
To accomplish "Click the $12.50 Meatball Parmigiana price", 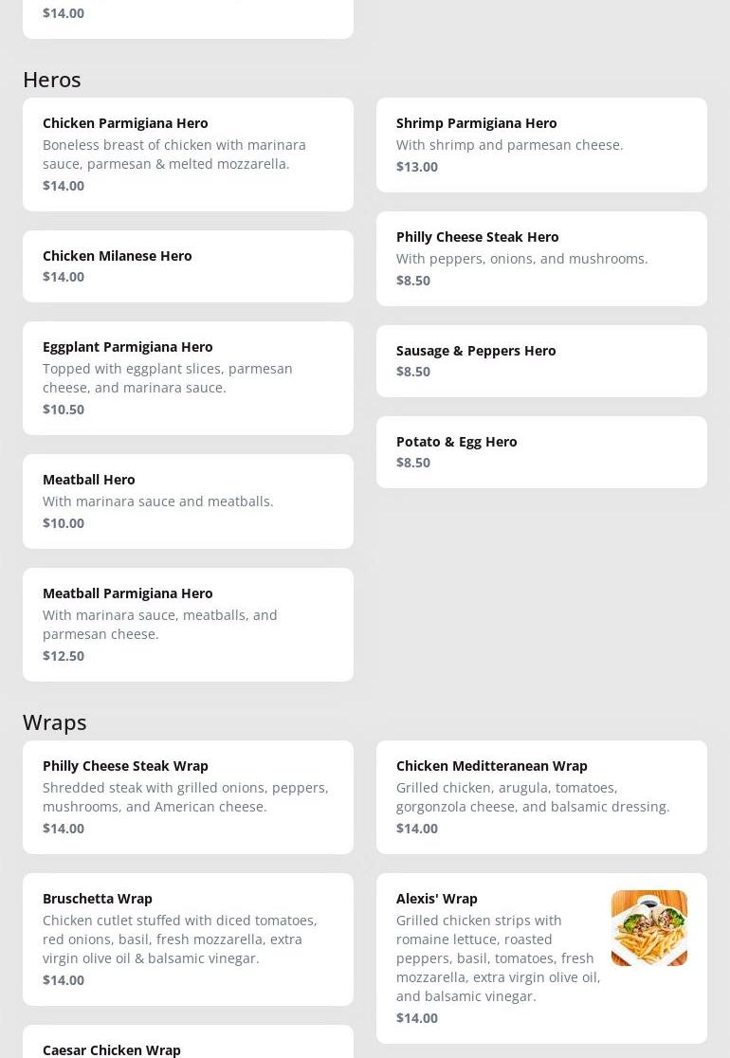I will point(64,655).
